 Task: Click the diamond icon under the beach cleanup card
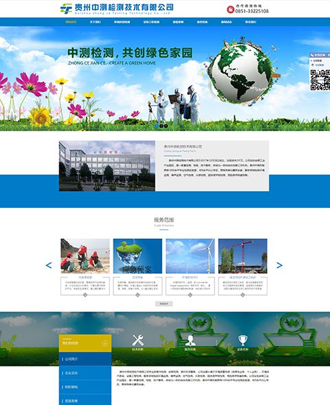coord(85,295)
